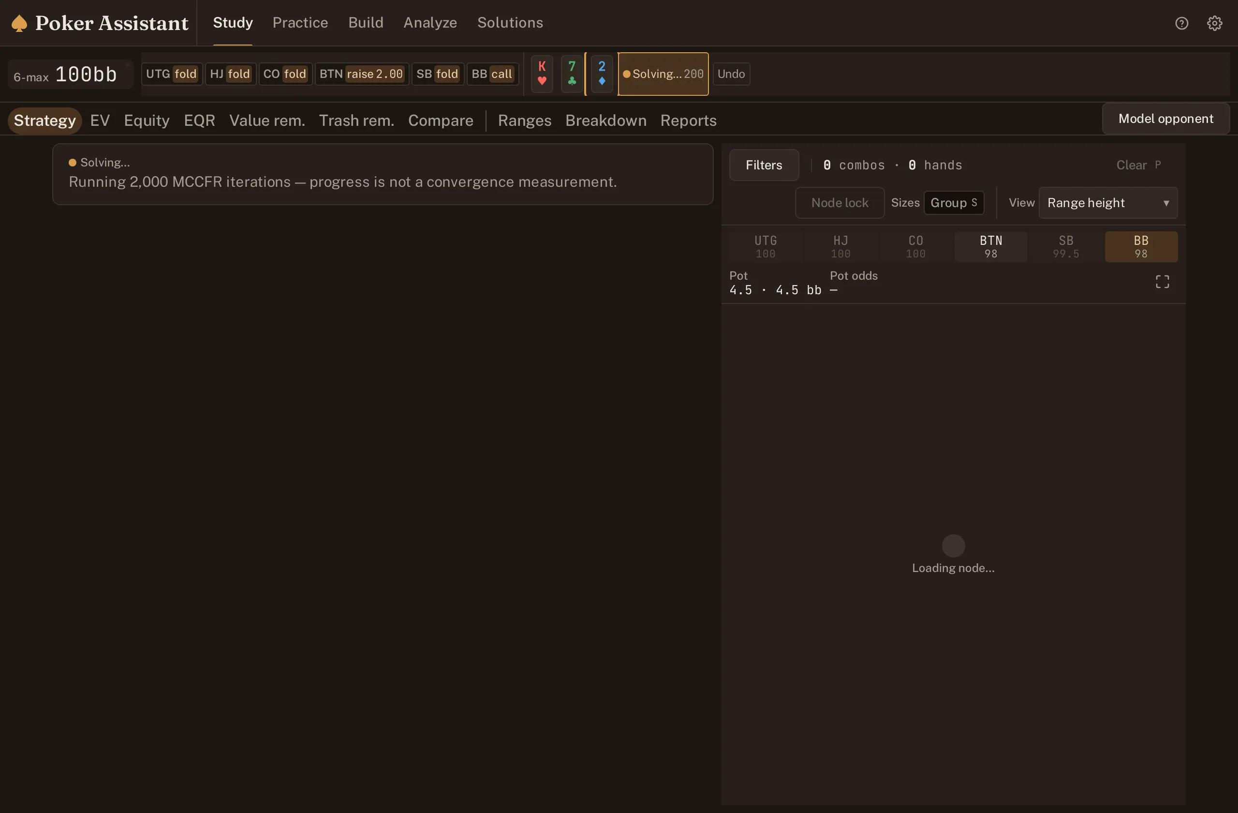
Task: Click the HJ fold action chip
Action: [231, 74]
